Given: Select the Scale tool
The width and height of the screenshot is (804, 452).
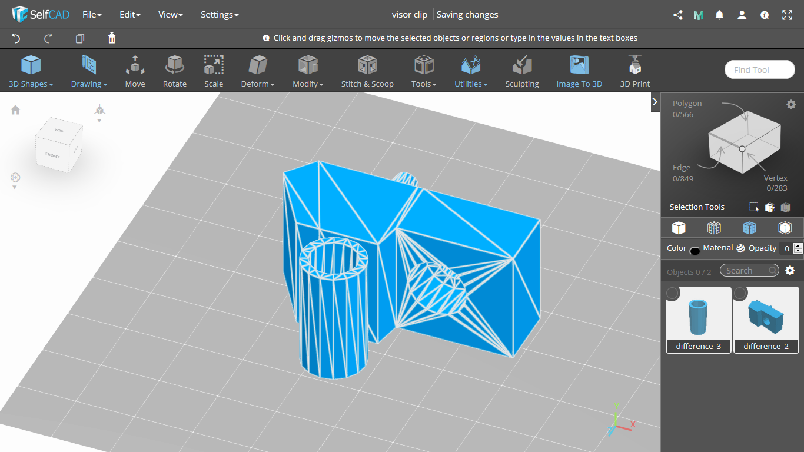Looking at the screenshot, I should coord(214,71).
